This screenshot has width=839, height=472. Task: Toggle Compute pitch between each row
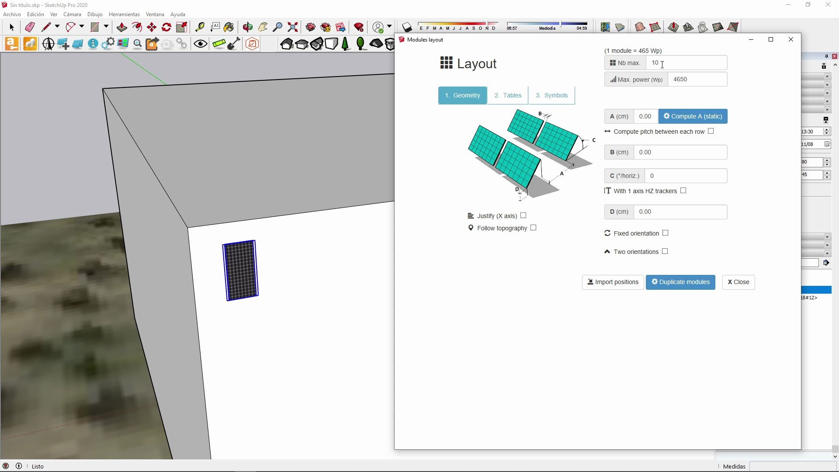click(x=711, y=131)
